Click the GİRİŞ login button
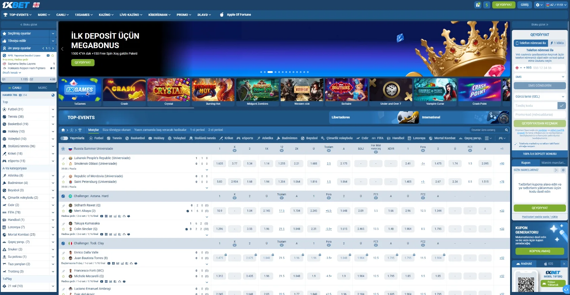 (x=525, y=5)
